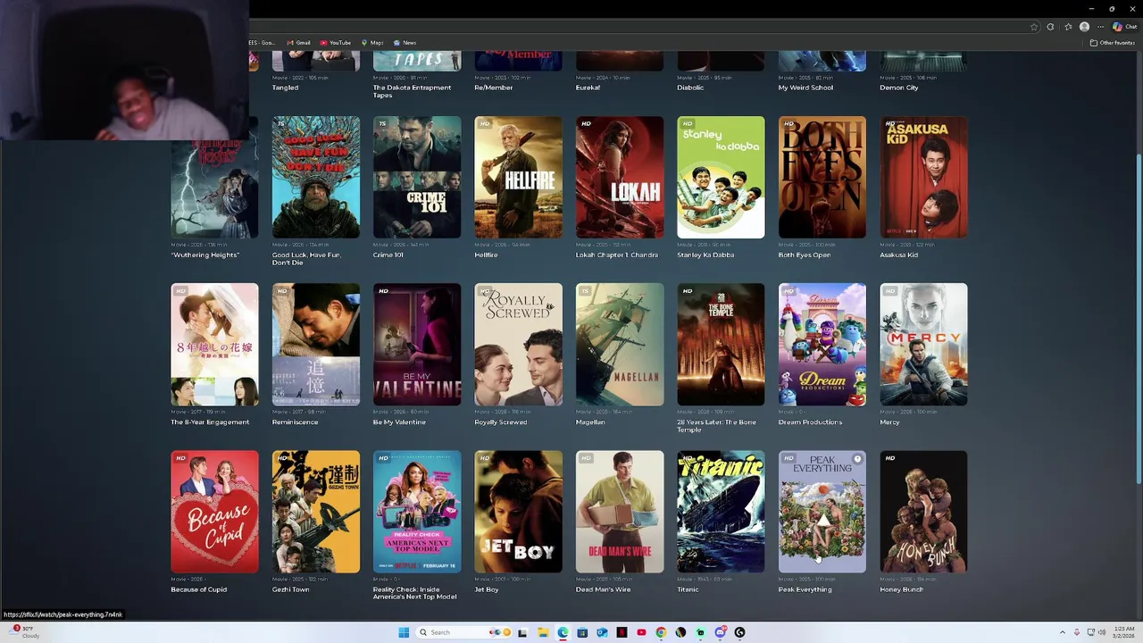Click the Eureka! title link

point(588,88)
